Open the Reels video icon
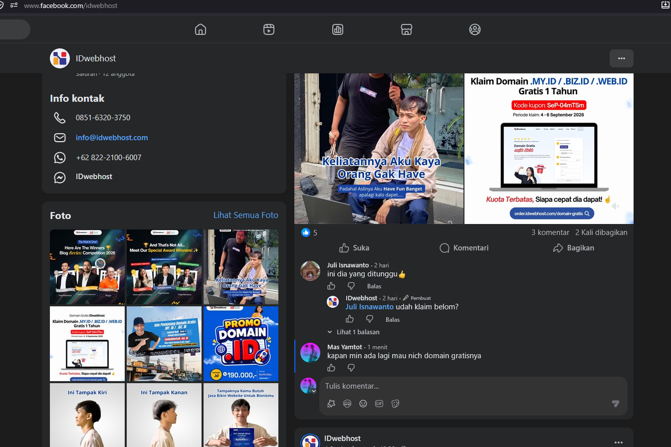 point(269,29)
